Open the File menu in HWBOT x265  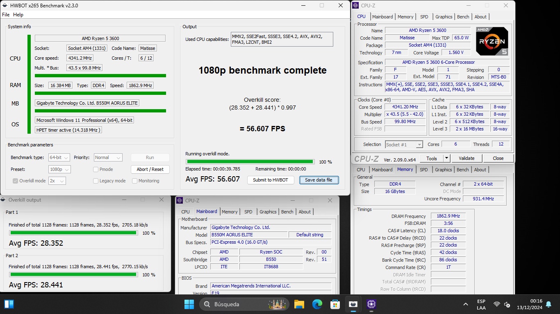pos(6,15)
